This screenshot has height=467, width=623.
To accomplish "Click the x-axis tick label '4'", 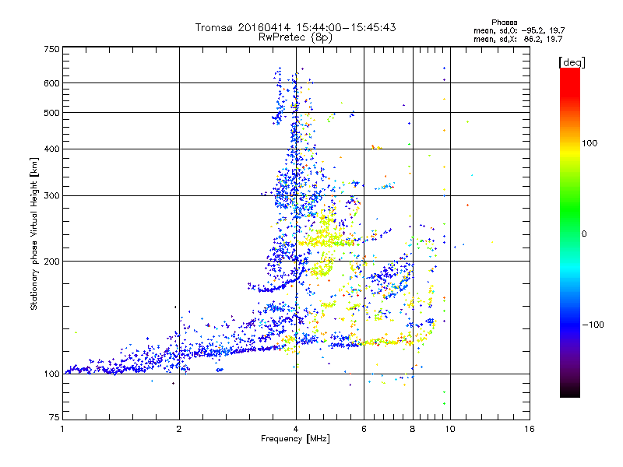I will (x=296, y=429).
